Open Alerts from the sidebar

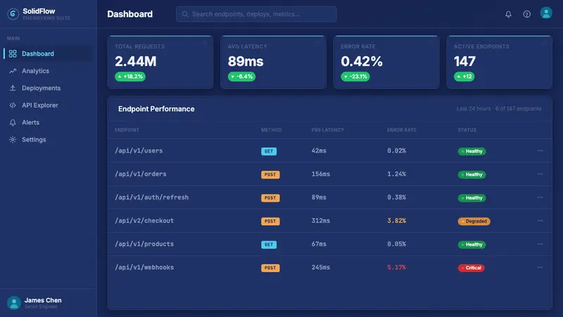(48, 123)
